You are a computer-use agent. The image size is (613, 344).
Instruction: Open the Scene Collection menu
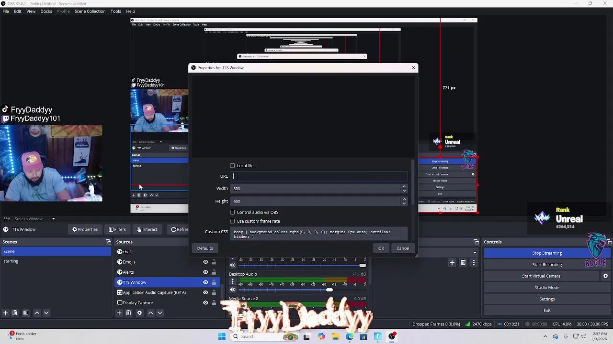point(90,11)
